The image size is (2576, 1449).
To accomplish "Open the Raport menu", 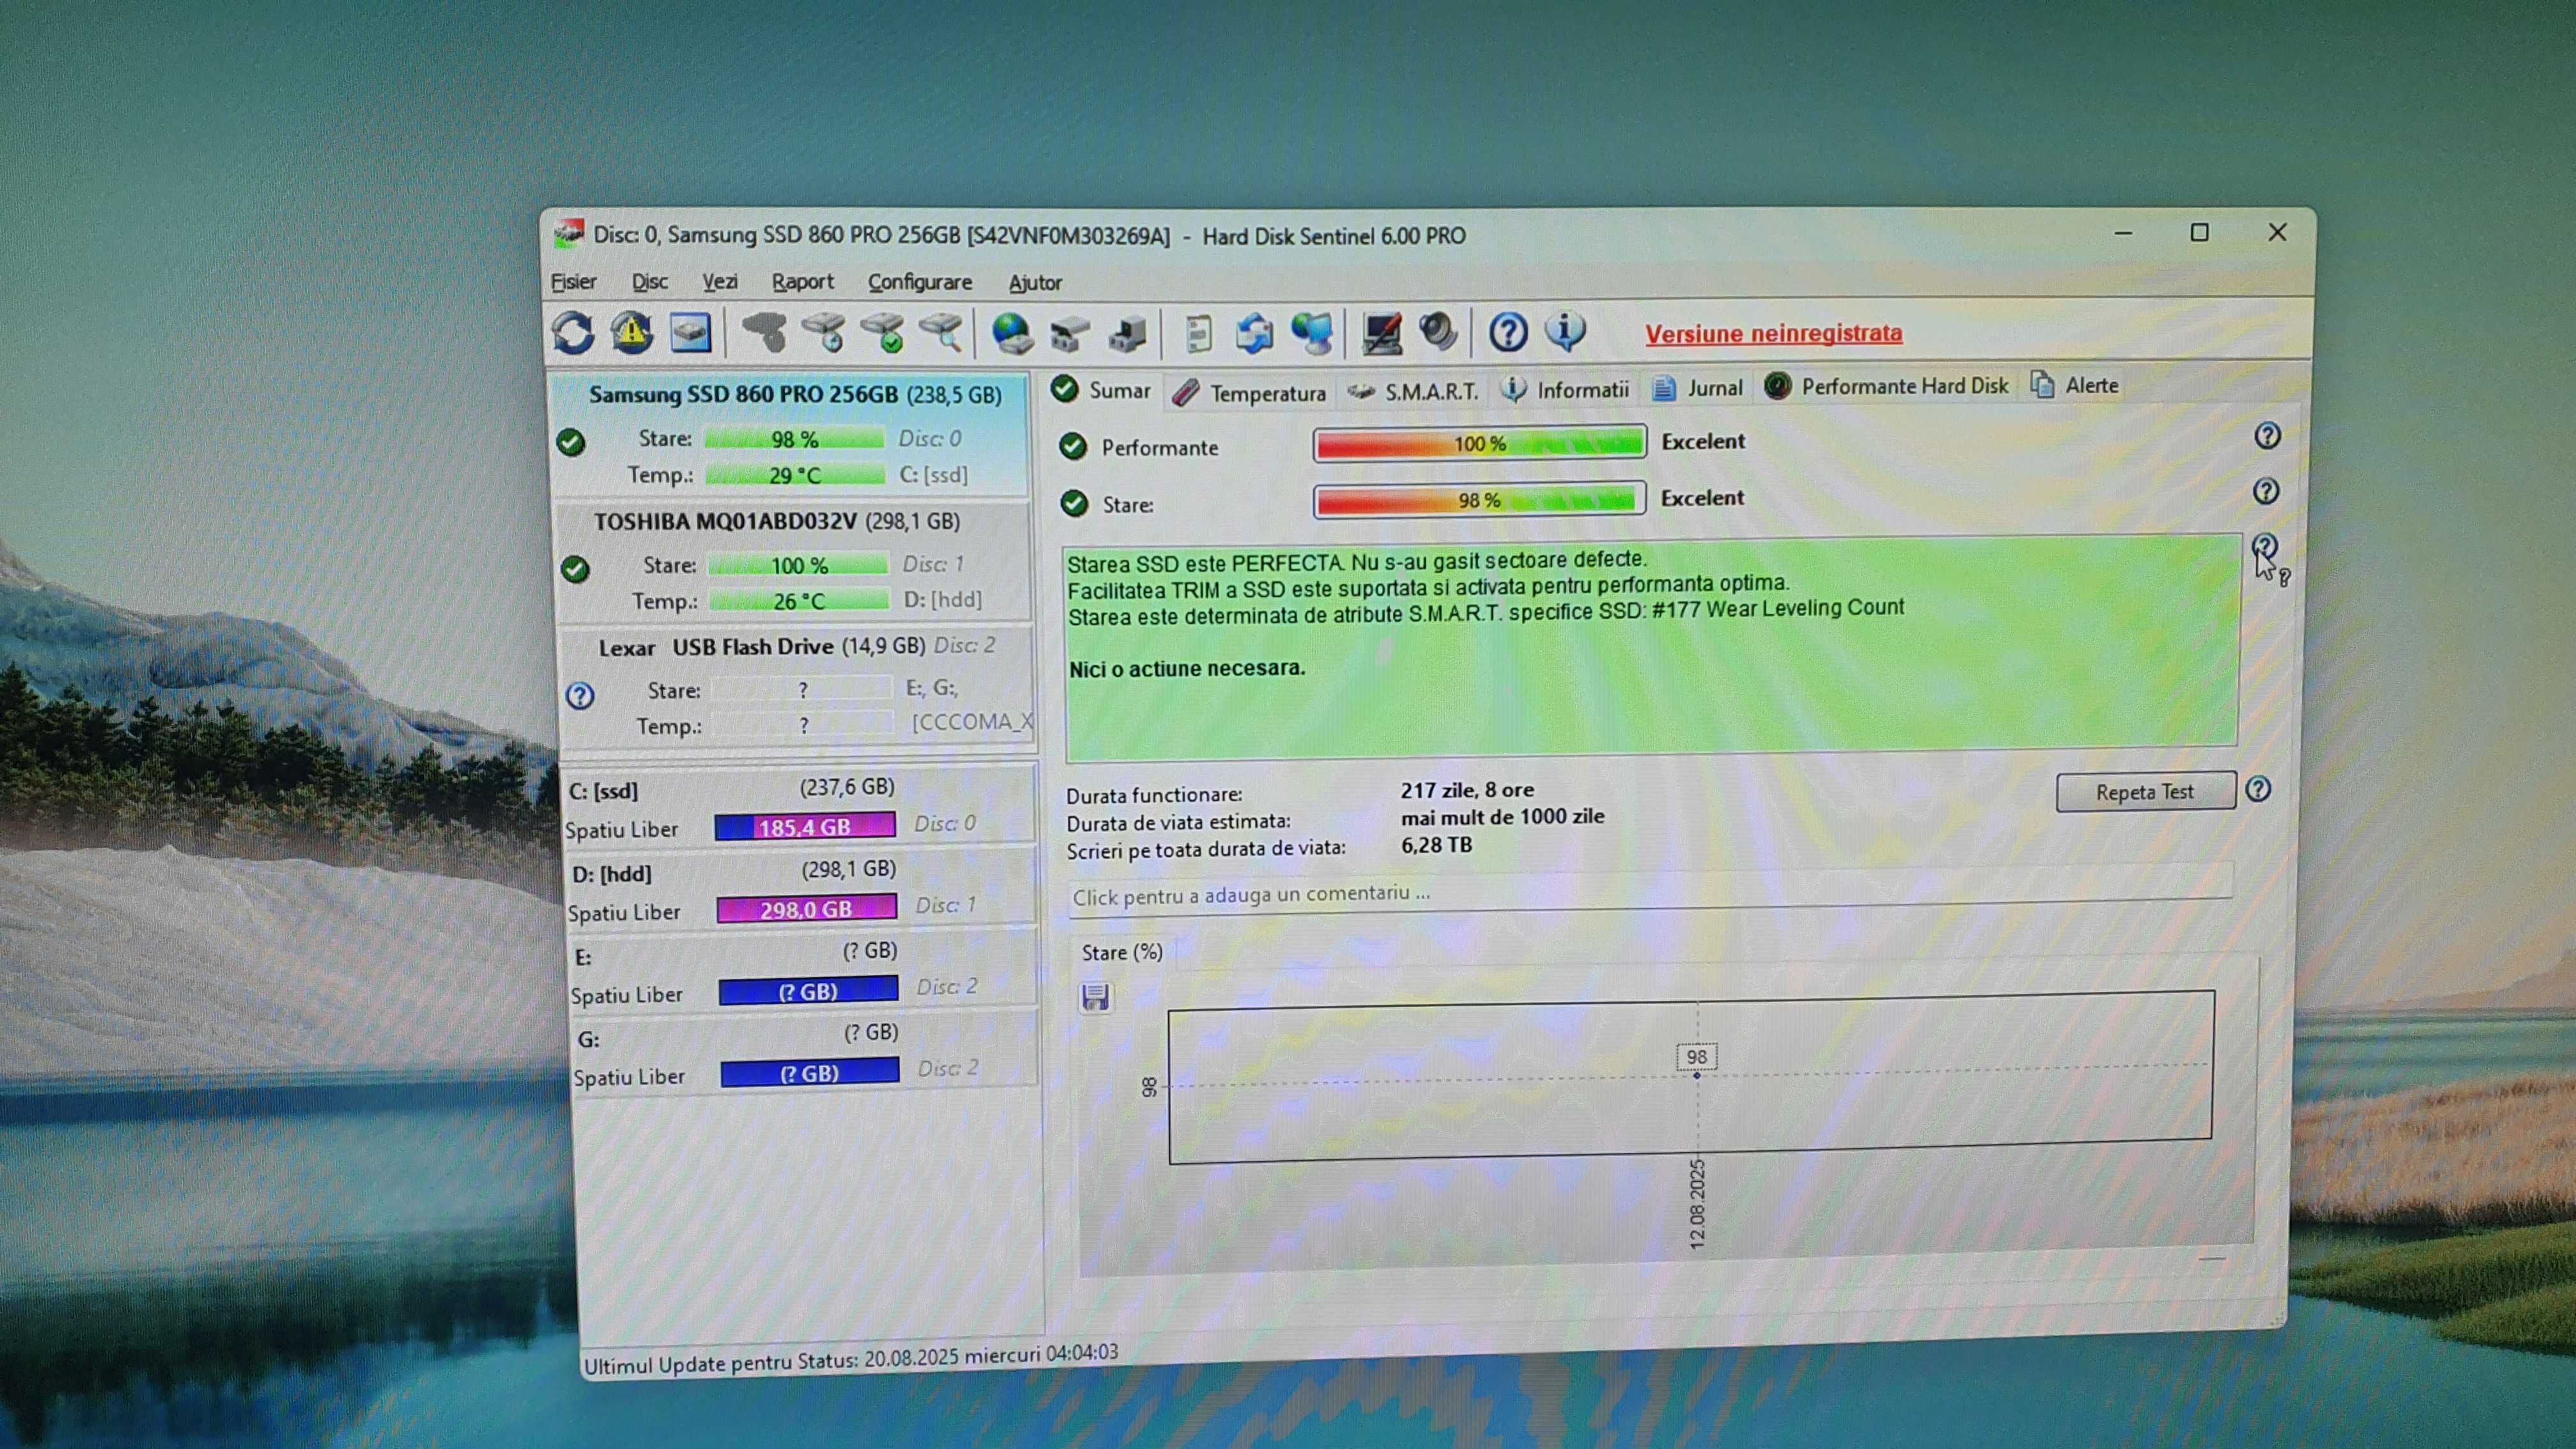I will [x=802, y=282].
